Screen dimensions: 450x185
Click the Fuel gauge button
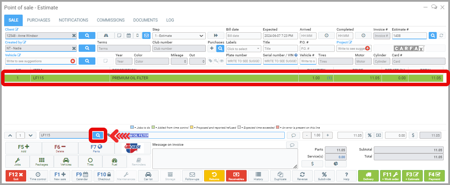pos(114,162)
